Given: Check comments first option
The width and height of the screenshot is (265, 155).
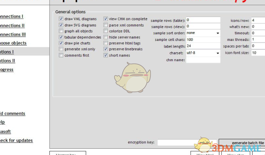Looking at the screenshot, I should click(61, 55).
